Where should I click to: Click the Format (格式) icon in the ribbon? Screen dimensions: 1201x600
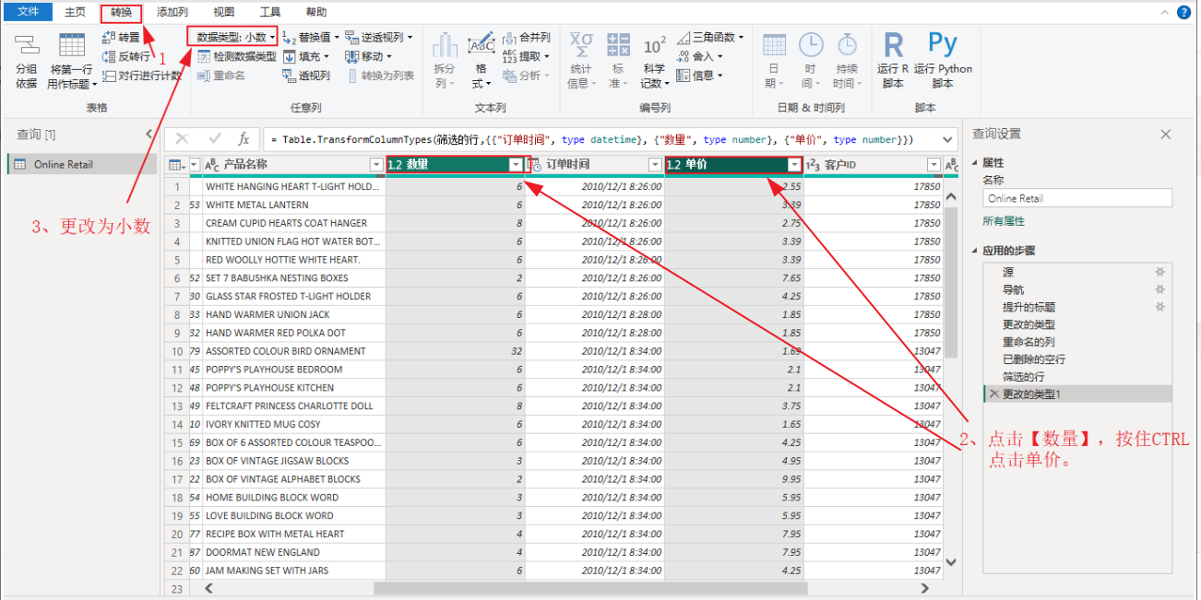[x=482, y=44]
